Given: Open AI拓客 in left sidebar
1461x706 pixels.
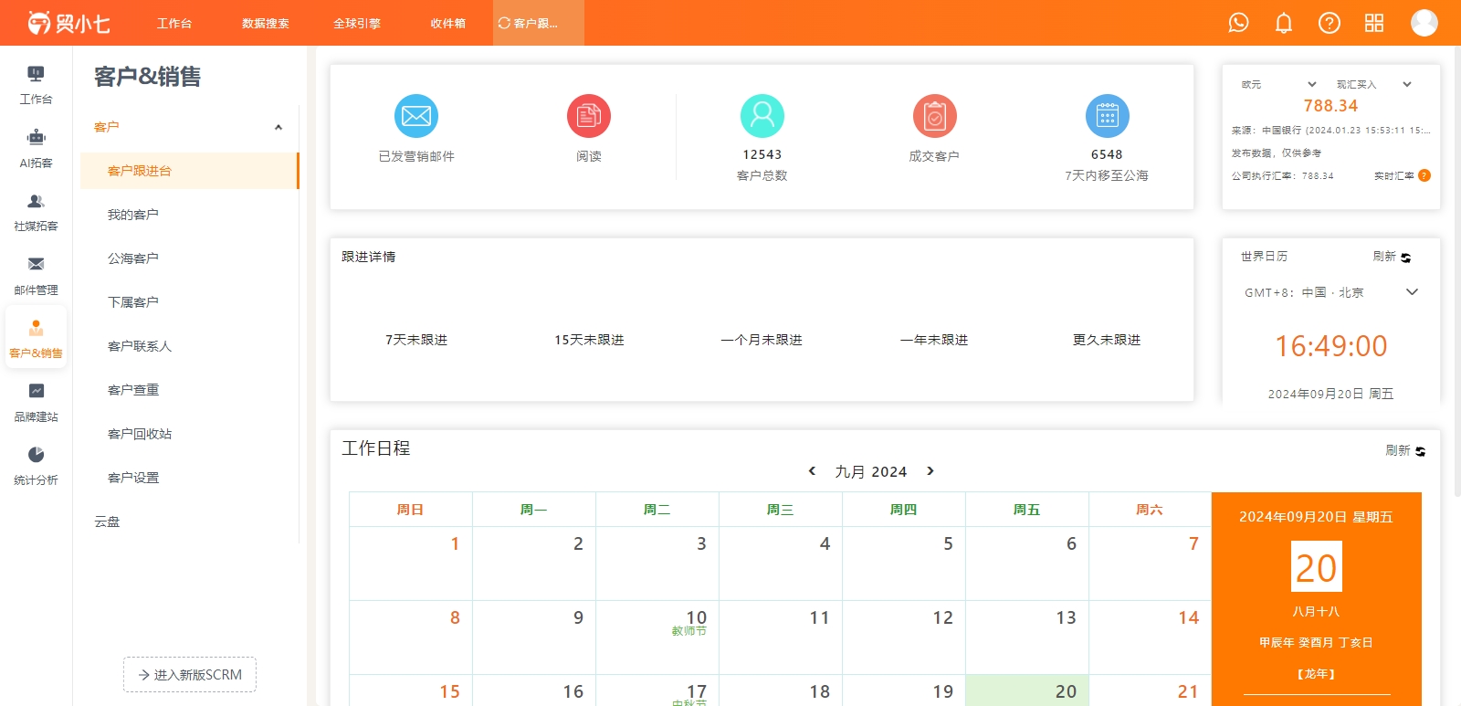Looking at the screenshot, I should click(x=36, y=149).
